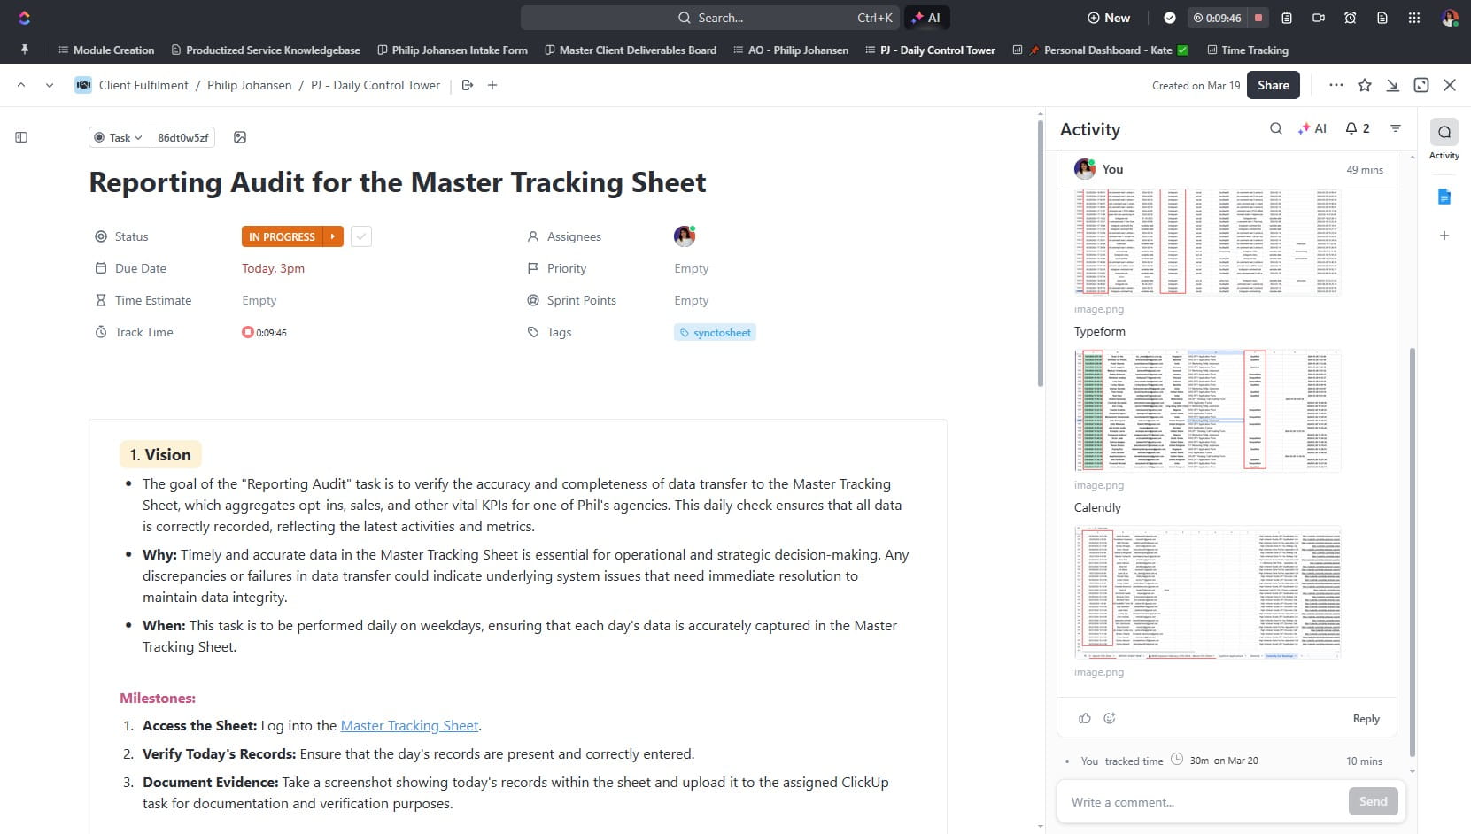Click the Search bar at top

(x=710, y=18)
